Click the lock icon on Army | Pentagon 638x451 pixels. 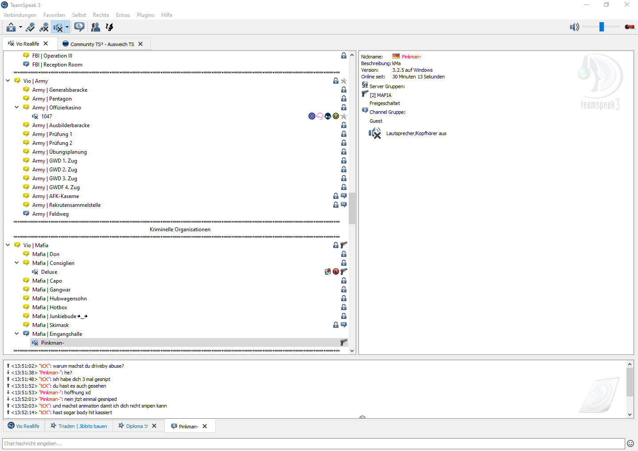[344, 99]
